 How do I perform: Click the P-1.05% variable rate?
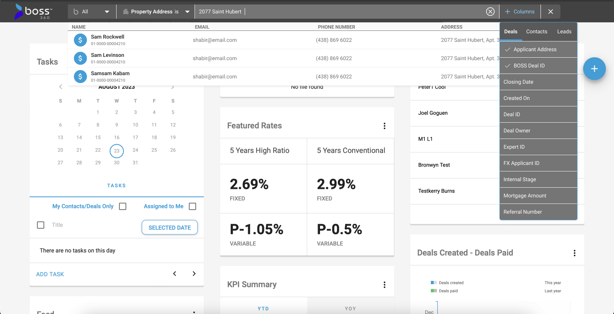(x=257, y=230)
